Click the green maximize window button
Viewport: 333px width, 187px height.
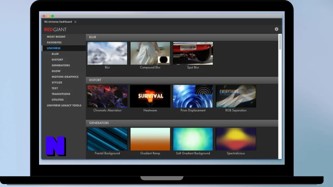coord(52,16)
